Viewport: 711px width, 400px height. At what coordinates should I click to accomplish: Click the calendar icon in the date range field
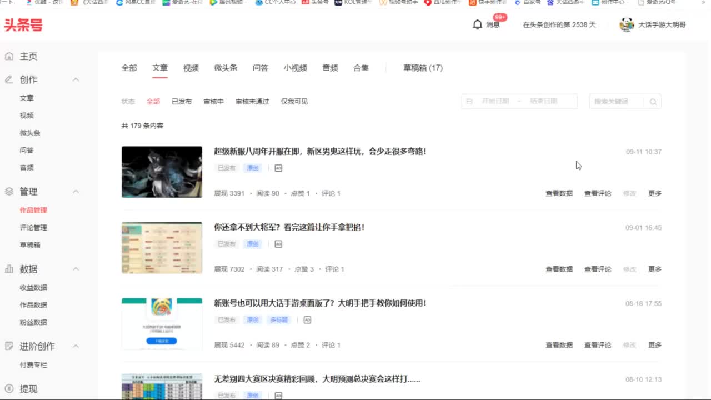click(469, 102)
